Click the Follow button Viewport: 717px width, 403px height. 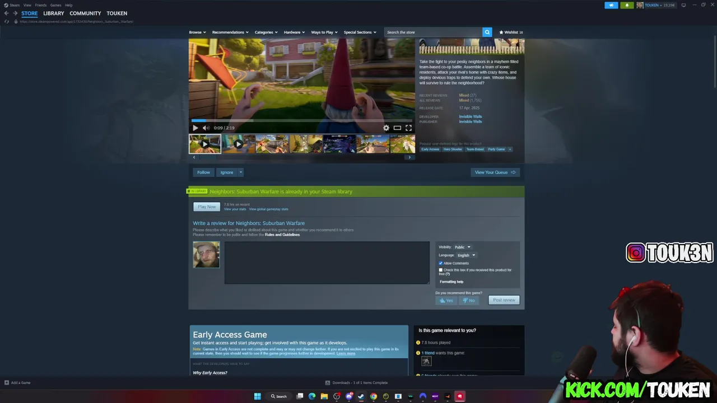point(203,172)
